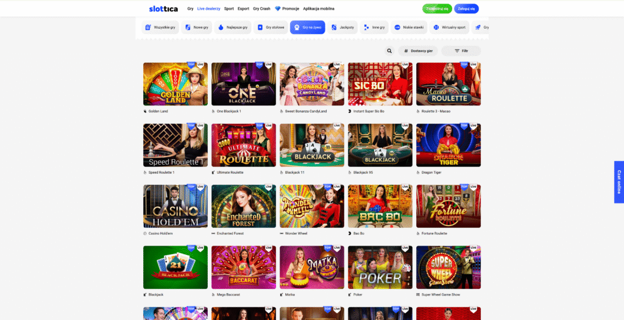This screenshot has width=624, height=320.
Task: Select the Niskie stawki category
Action: pyautogui.click(x=409, y=27)
